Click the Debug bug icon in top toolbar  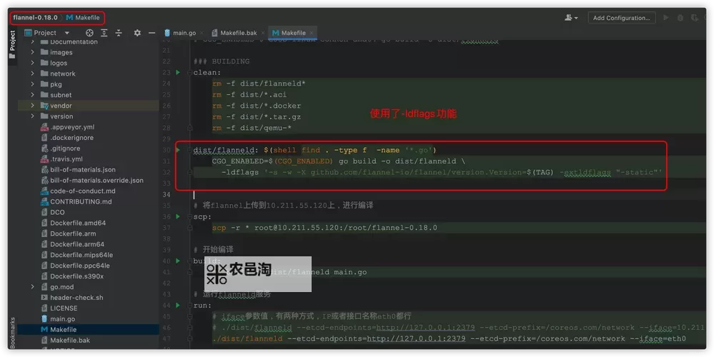pos(680,18)
